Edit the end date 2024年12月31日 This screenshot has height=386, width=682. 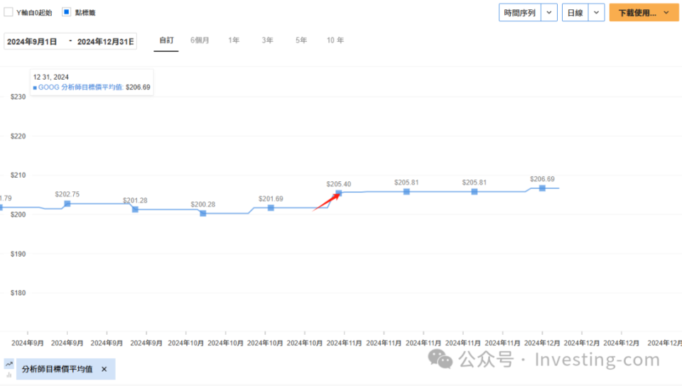tap(105, 42)
